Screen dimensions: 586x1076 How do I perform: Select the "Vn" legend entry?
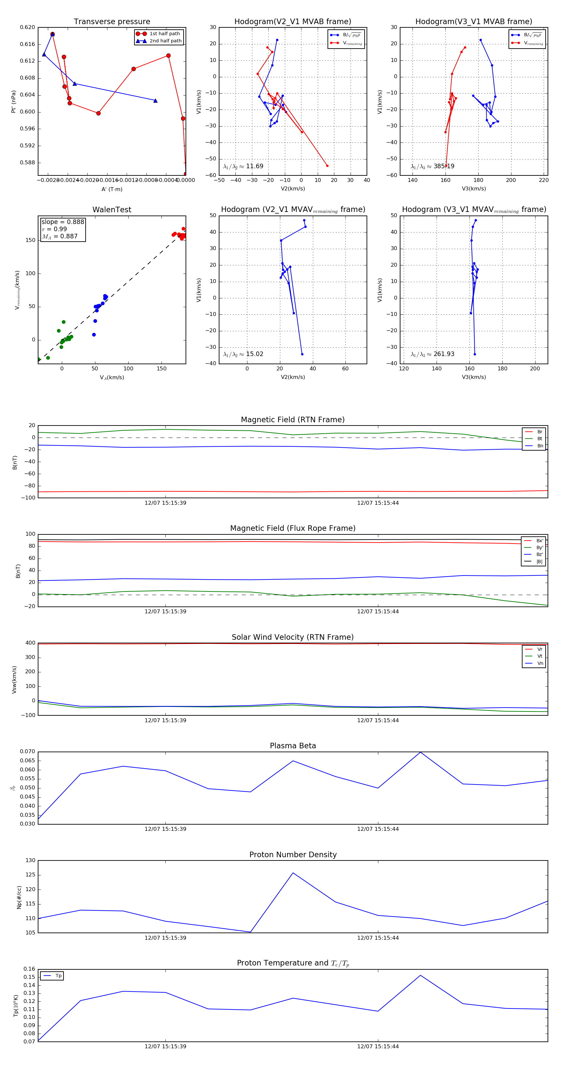pos(534,663)
